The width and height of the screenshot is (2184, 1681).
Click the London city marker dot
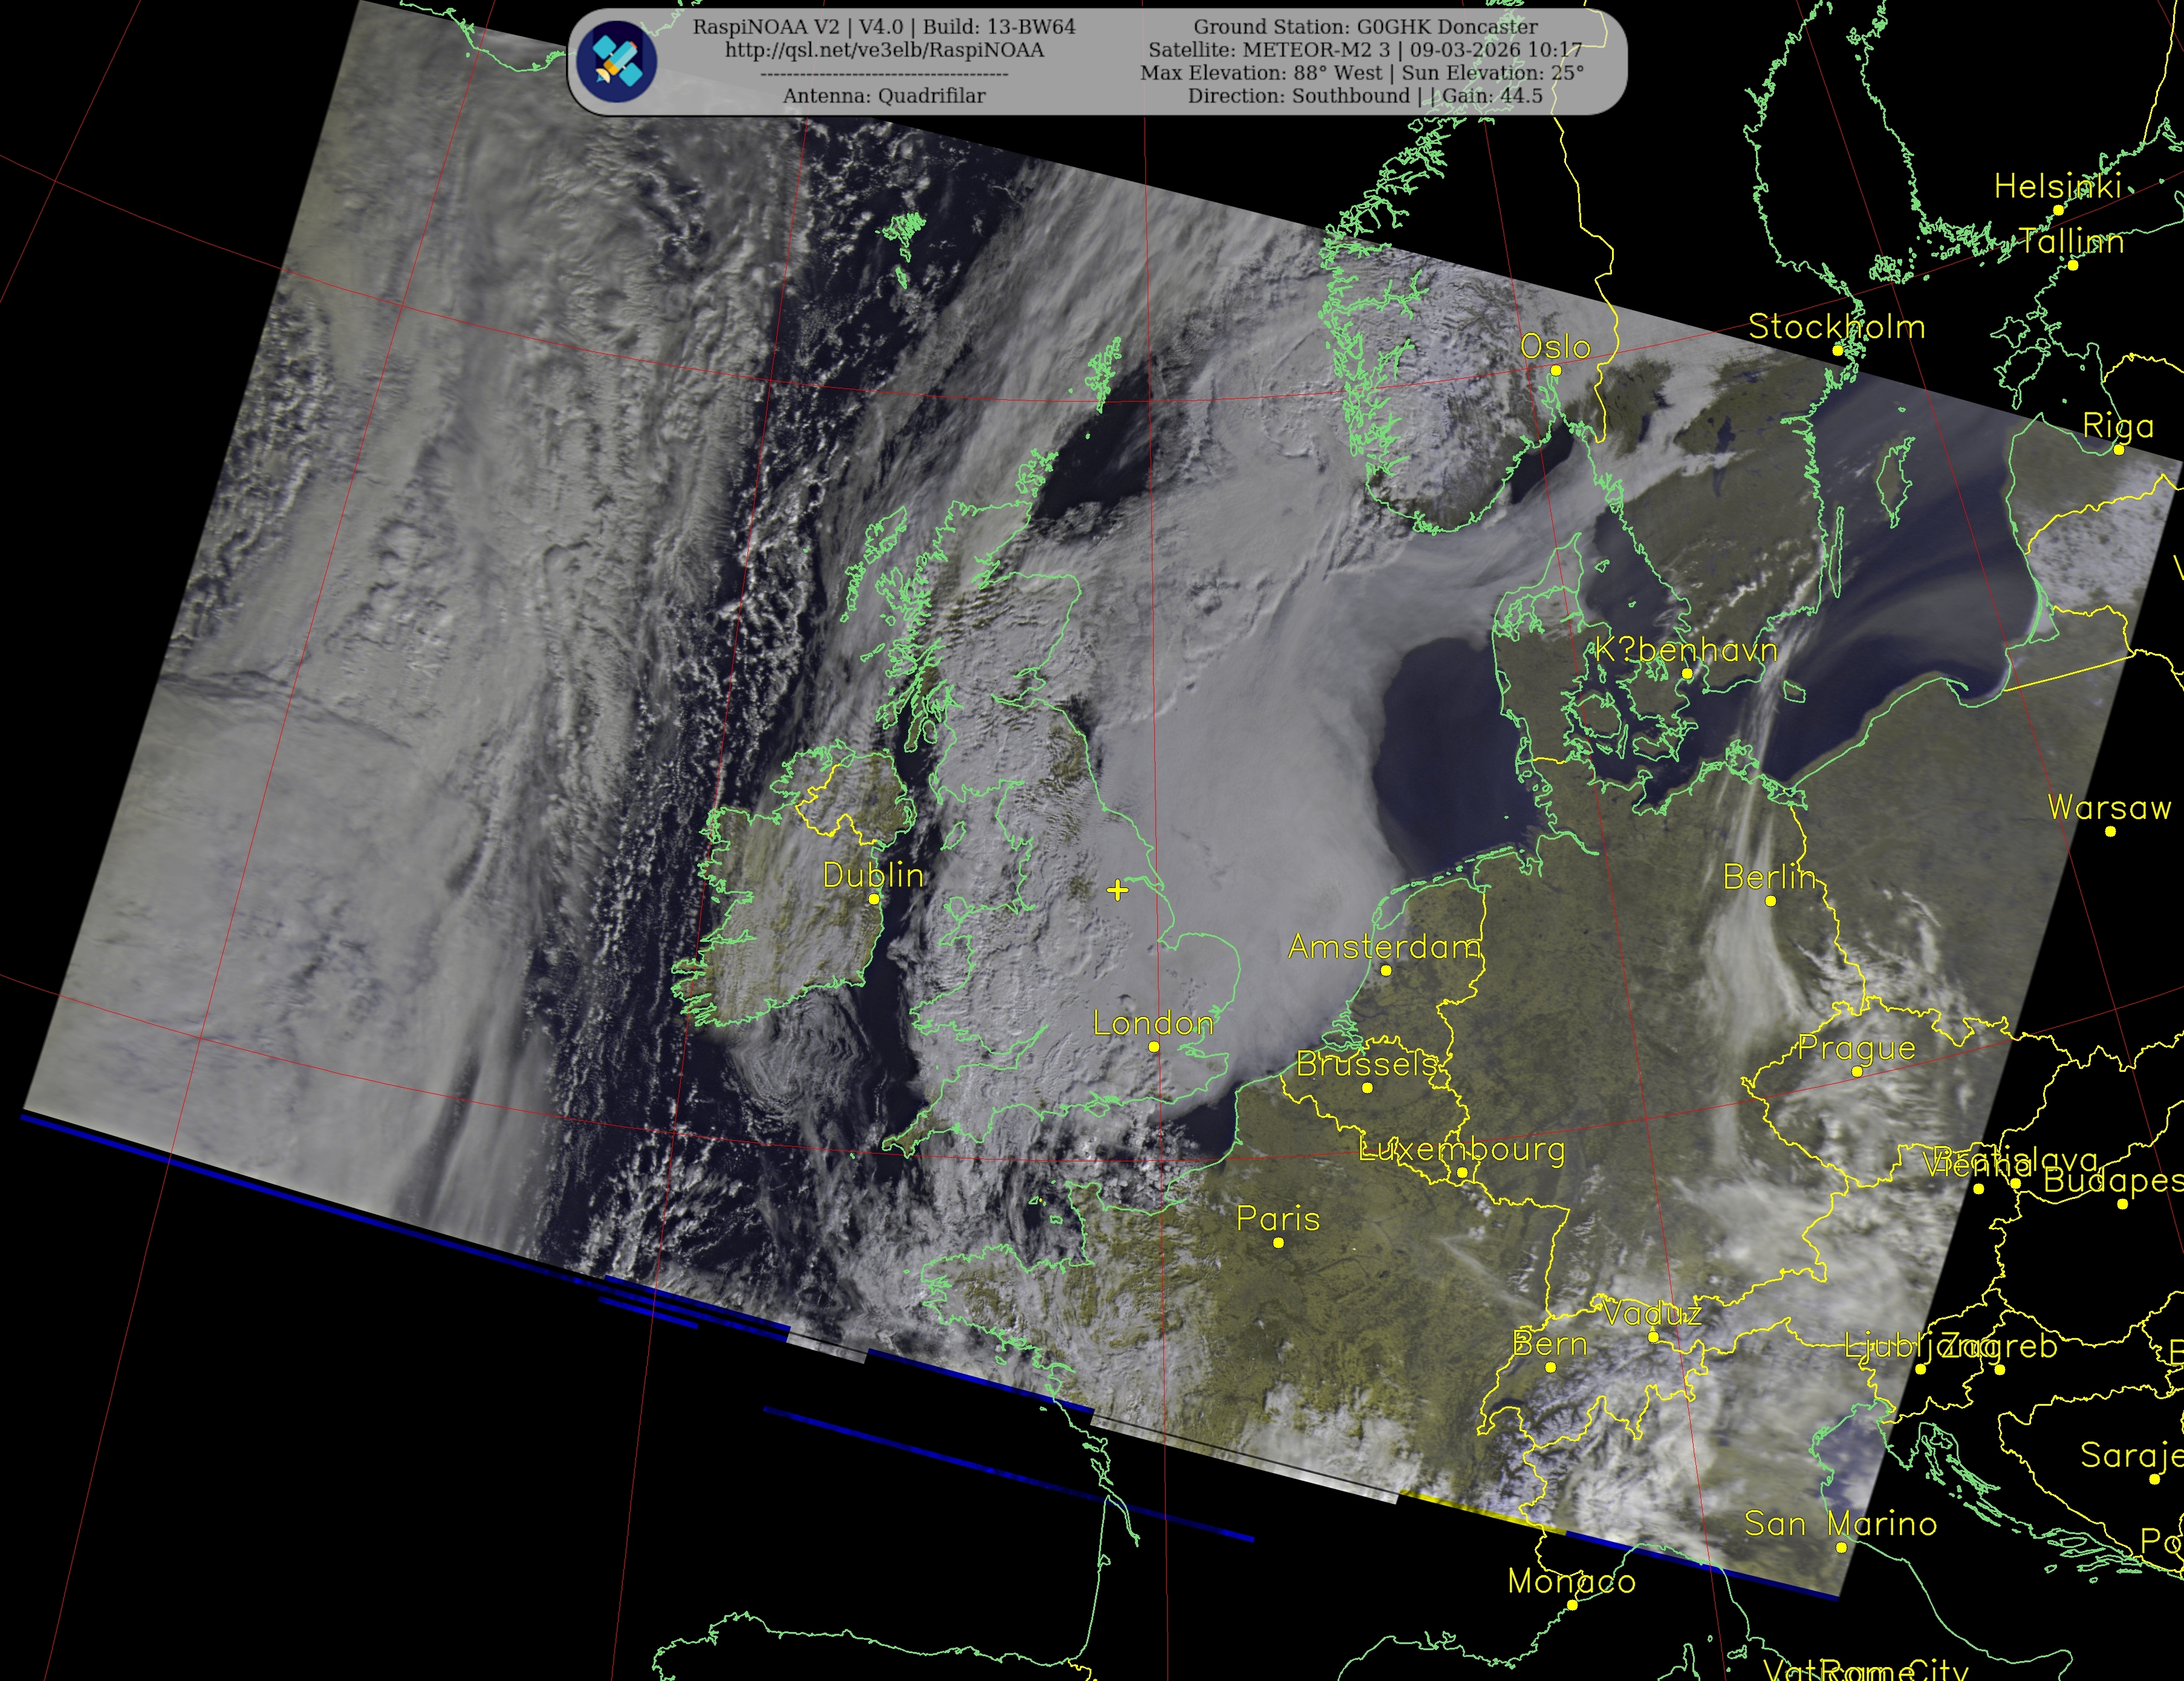click(1153, 1046)
